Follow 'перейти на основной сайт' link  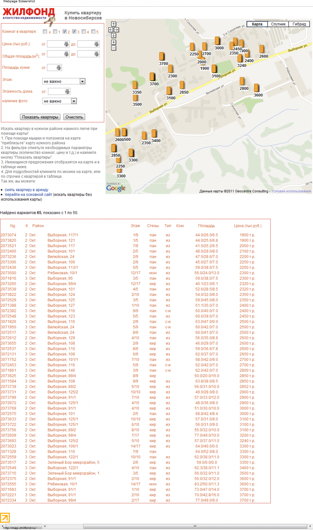tap(29, 194)
